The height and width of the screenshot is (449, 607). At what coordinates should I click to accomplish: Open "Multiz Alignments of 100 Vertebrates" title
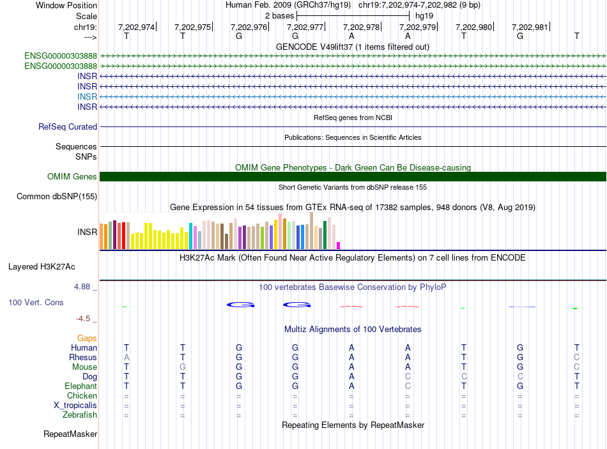[x=353, y=330]
